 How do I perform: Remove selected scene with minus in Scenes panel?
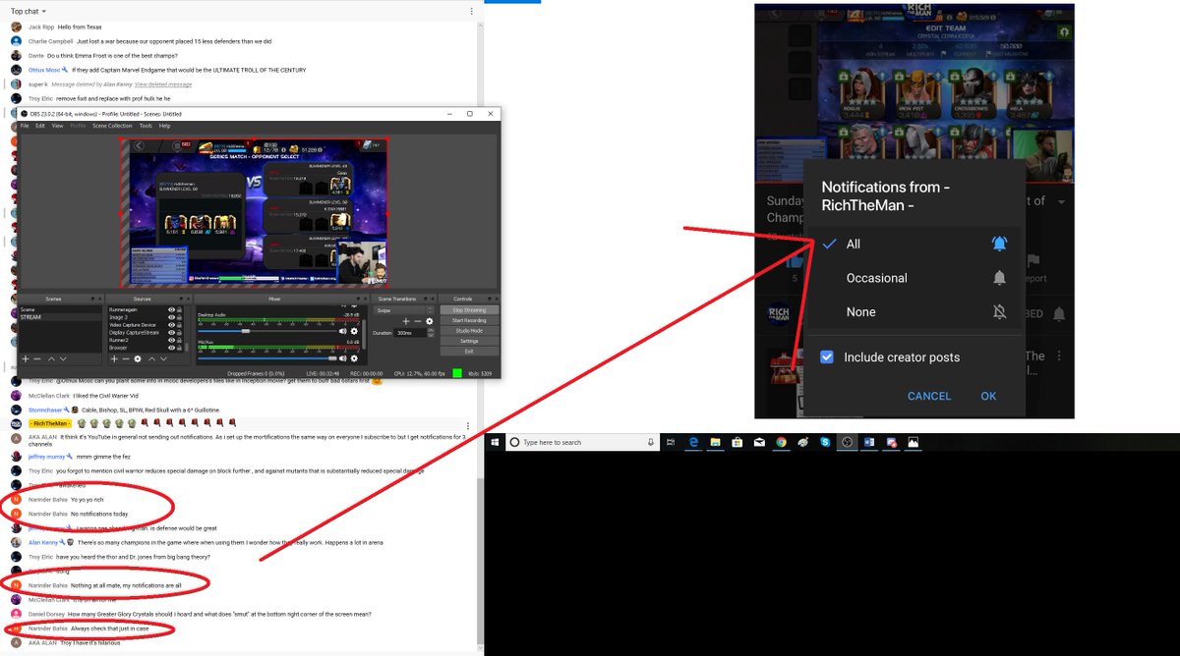37,358
